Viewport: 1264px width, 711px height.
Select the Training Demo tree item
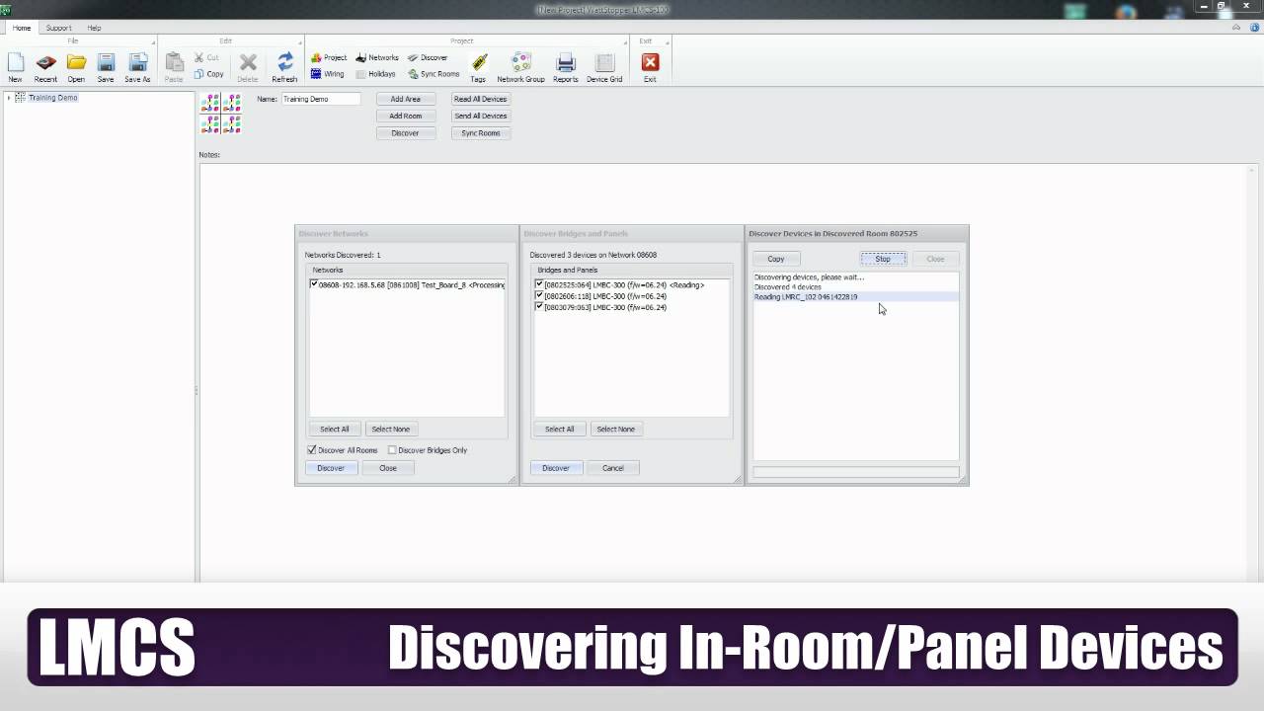[x=53, y=98]
